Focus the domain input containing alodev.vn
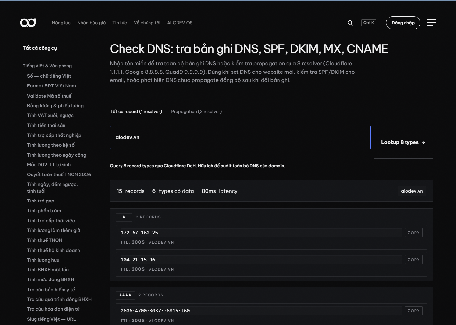The image size is (456, 325). pyautogui.click(x=240, y=137)
